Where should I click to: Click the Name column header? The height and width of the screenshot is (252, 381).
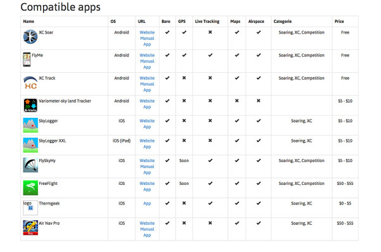28,22
